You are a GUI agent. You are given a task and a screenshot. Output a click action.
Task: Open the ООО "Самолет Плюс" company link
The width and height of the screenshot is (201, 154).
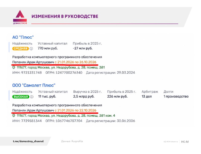point(34,85)
